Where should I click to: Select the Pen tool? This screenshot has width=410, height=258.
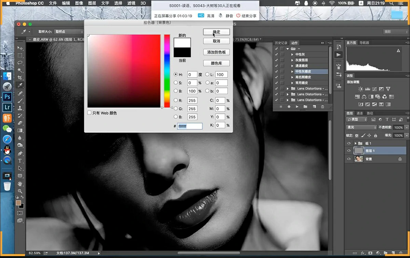(x=20, y=153)
